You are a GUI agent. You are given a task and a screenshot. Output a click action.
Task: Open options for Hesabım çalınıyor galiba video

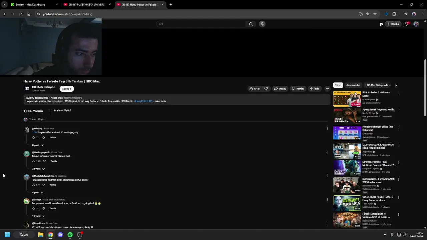[399, 127]
